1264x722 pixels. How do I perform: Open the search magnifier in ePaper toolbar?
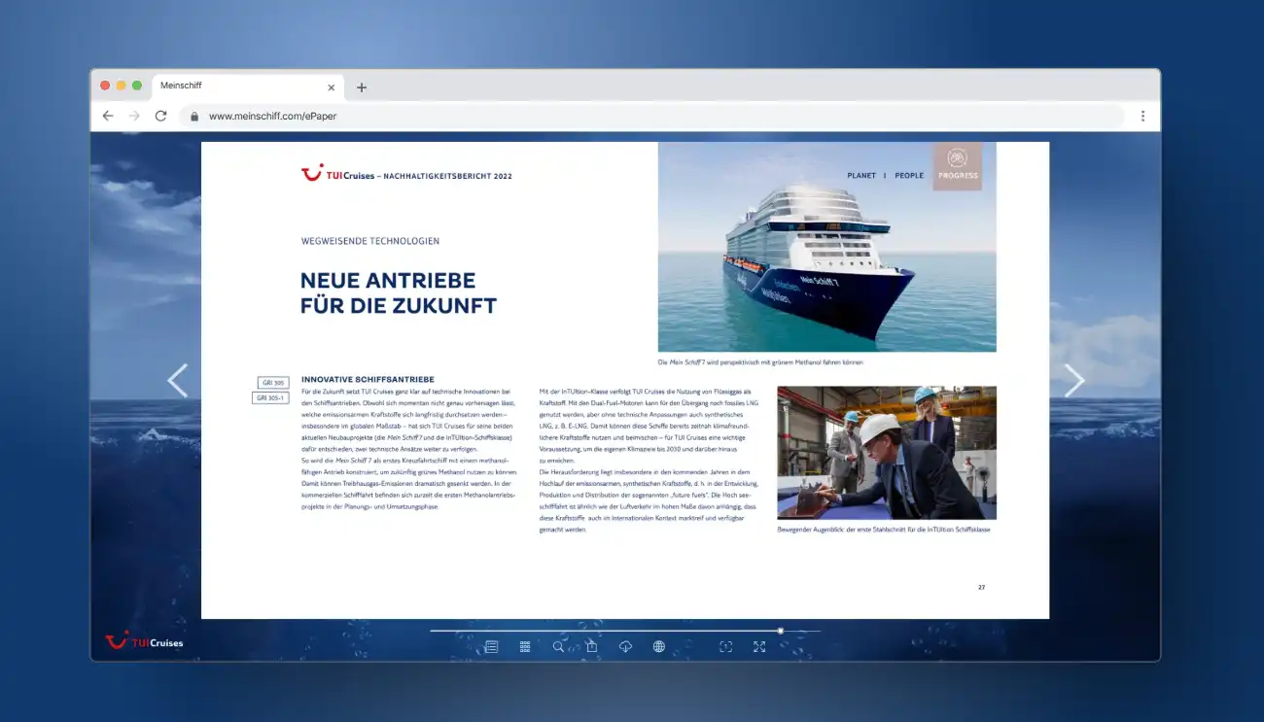[558, 646]
